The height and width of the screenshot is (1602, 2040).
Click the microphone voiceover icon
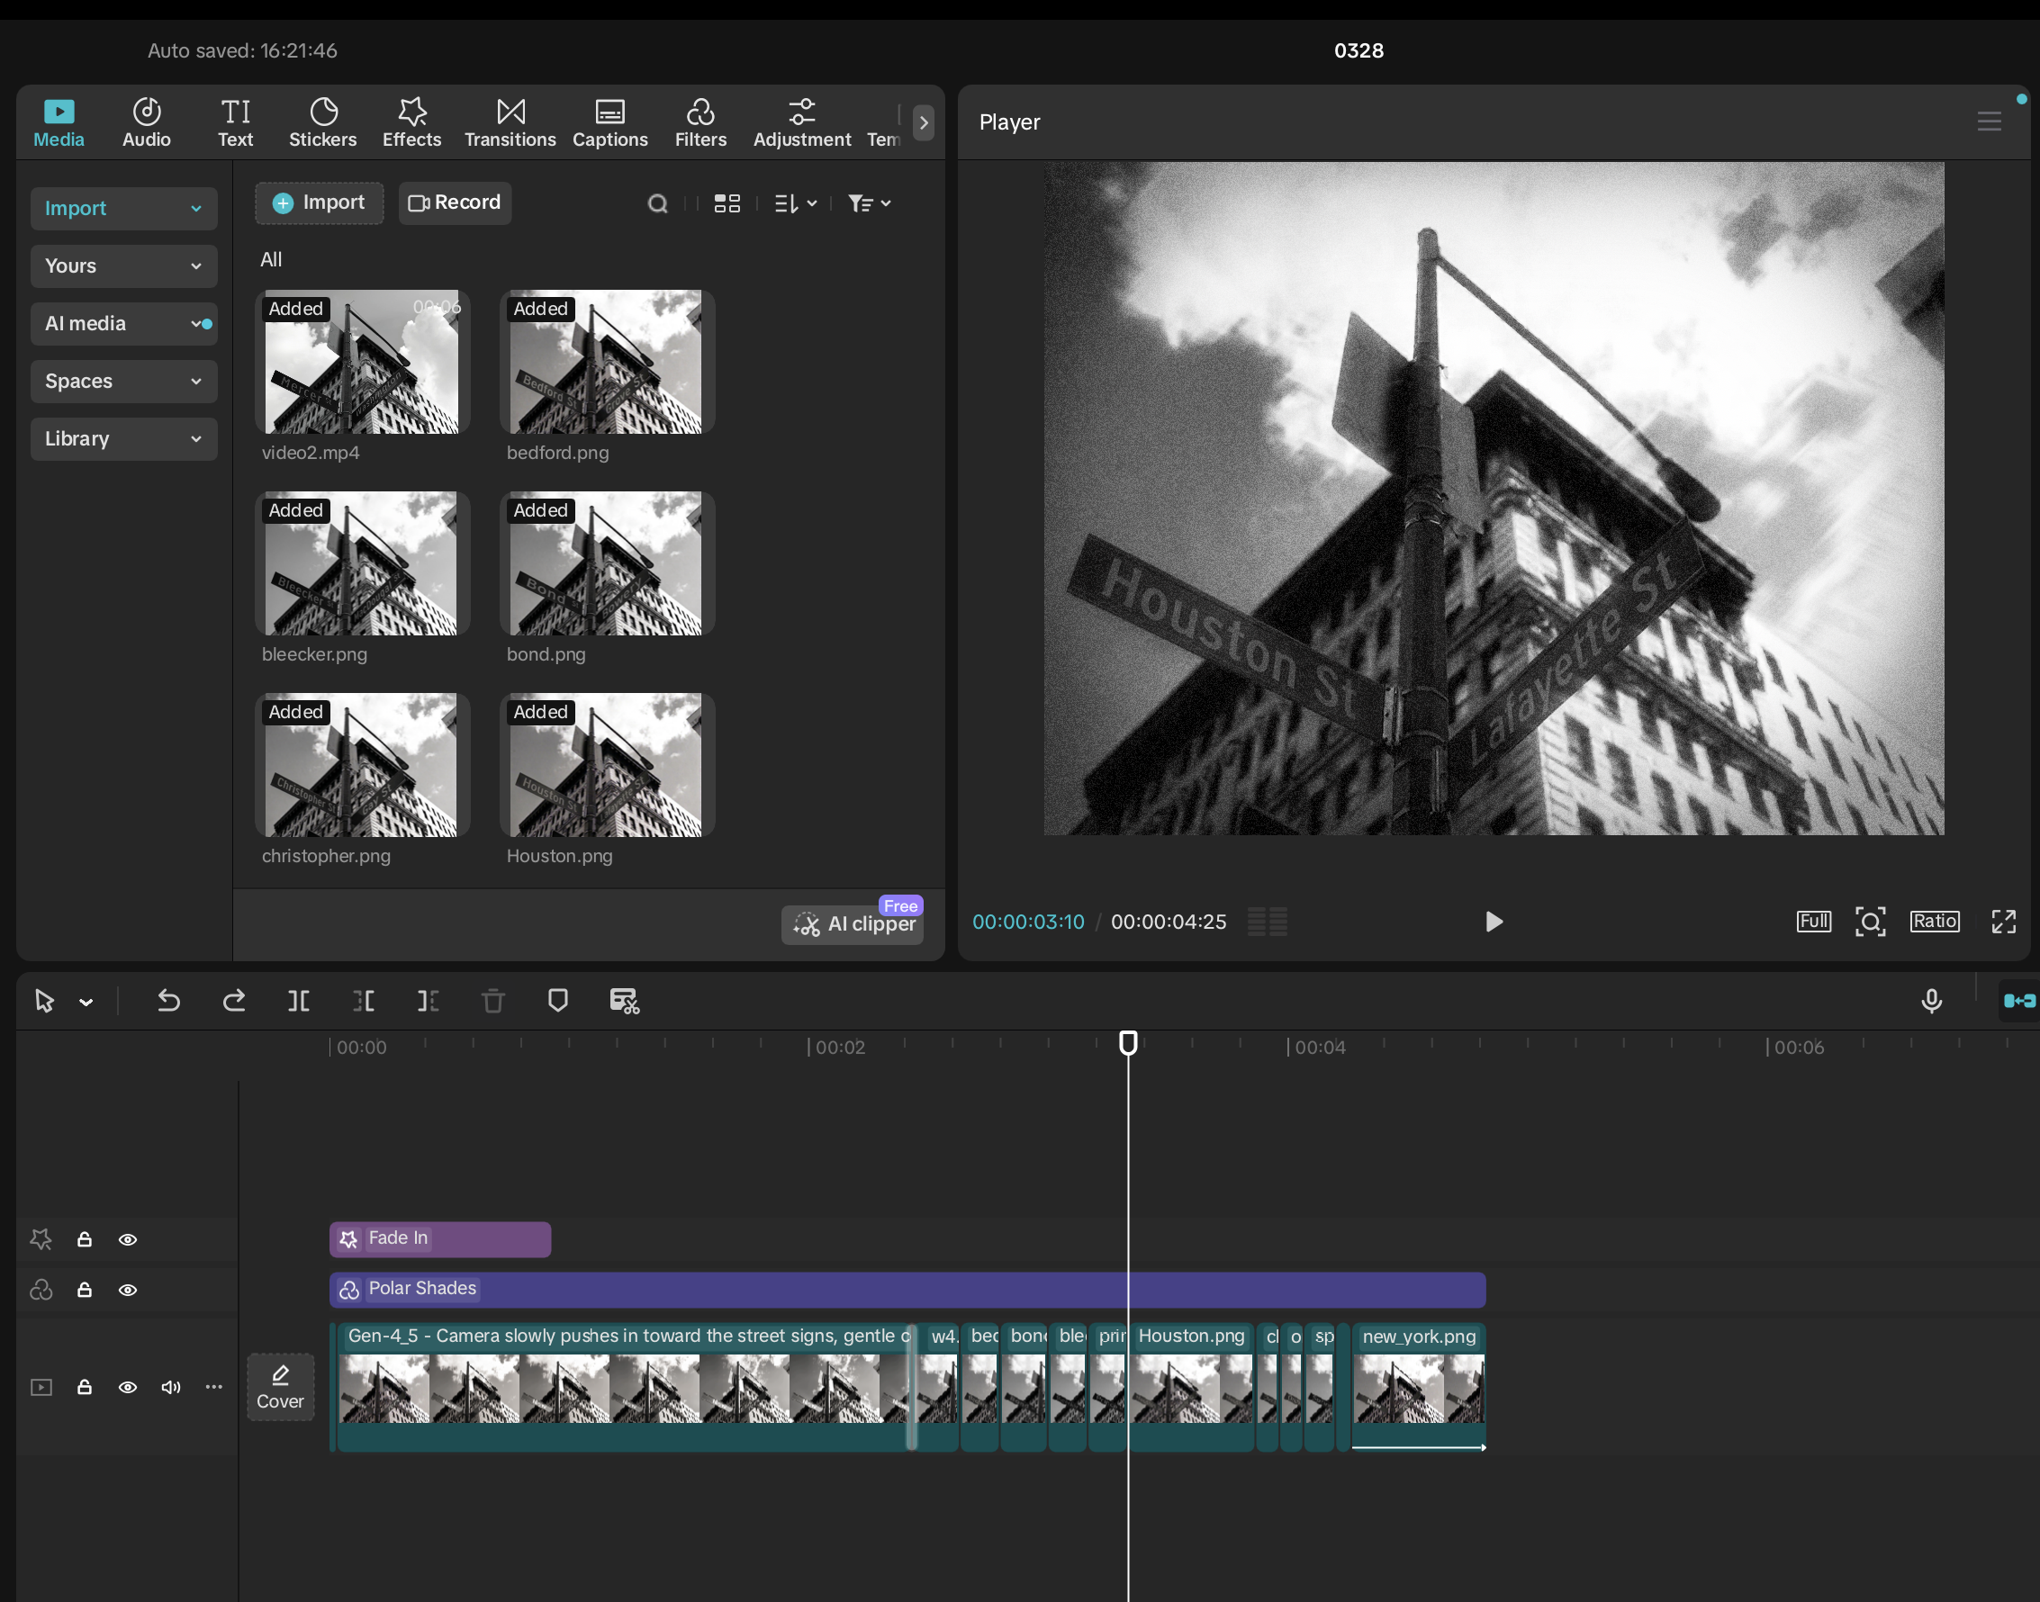[1931, 1001]
